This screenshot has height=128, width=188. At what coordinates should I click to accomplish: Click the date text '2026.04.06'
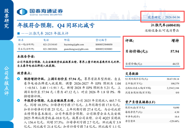point(172,17)
